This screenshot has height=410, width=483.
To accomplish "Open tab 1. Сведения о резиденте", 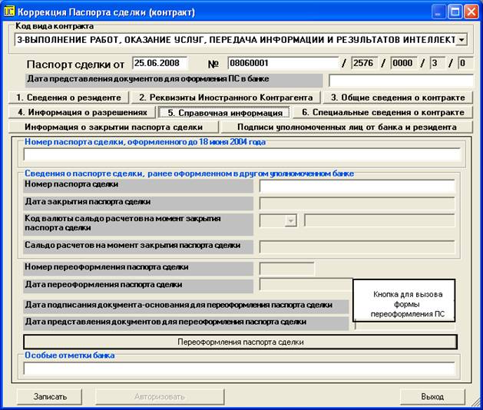I will tap(69, 98).
